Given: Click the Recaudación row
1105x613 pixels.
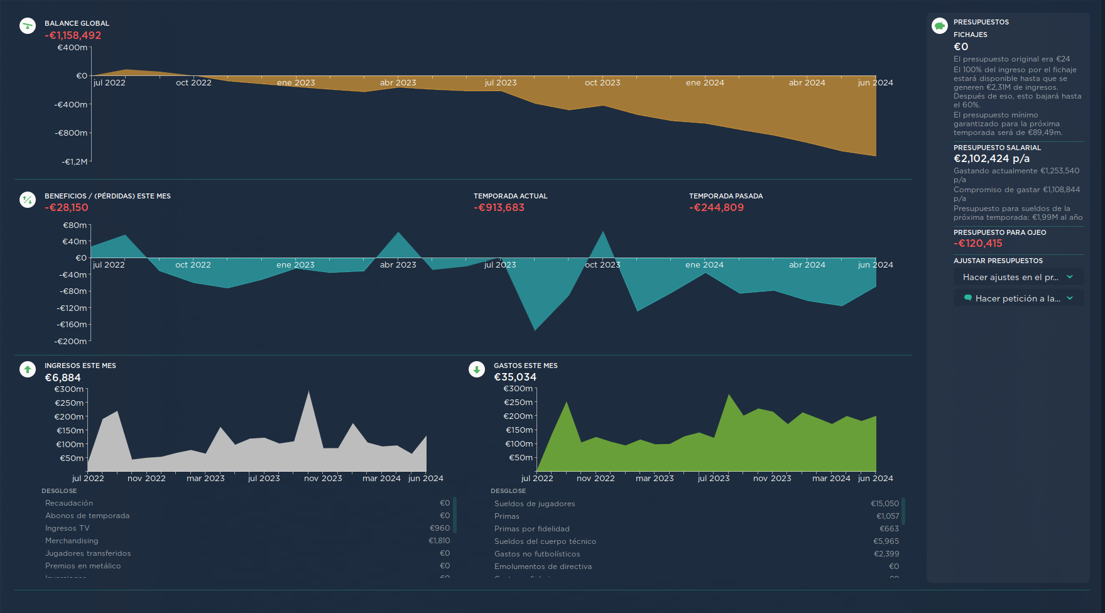Looking at the screenshot, I should pyautogui.click(x=248, y=503).
